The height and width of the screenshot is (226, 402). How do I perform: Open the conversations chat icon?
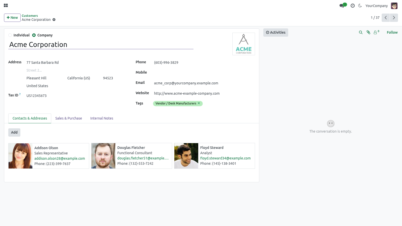pyautogui.click(x=343, y=5)
